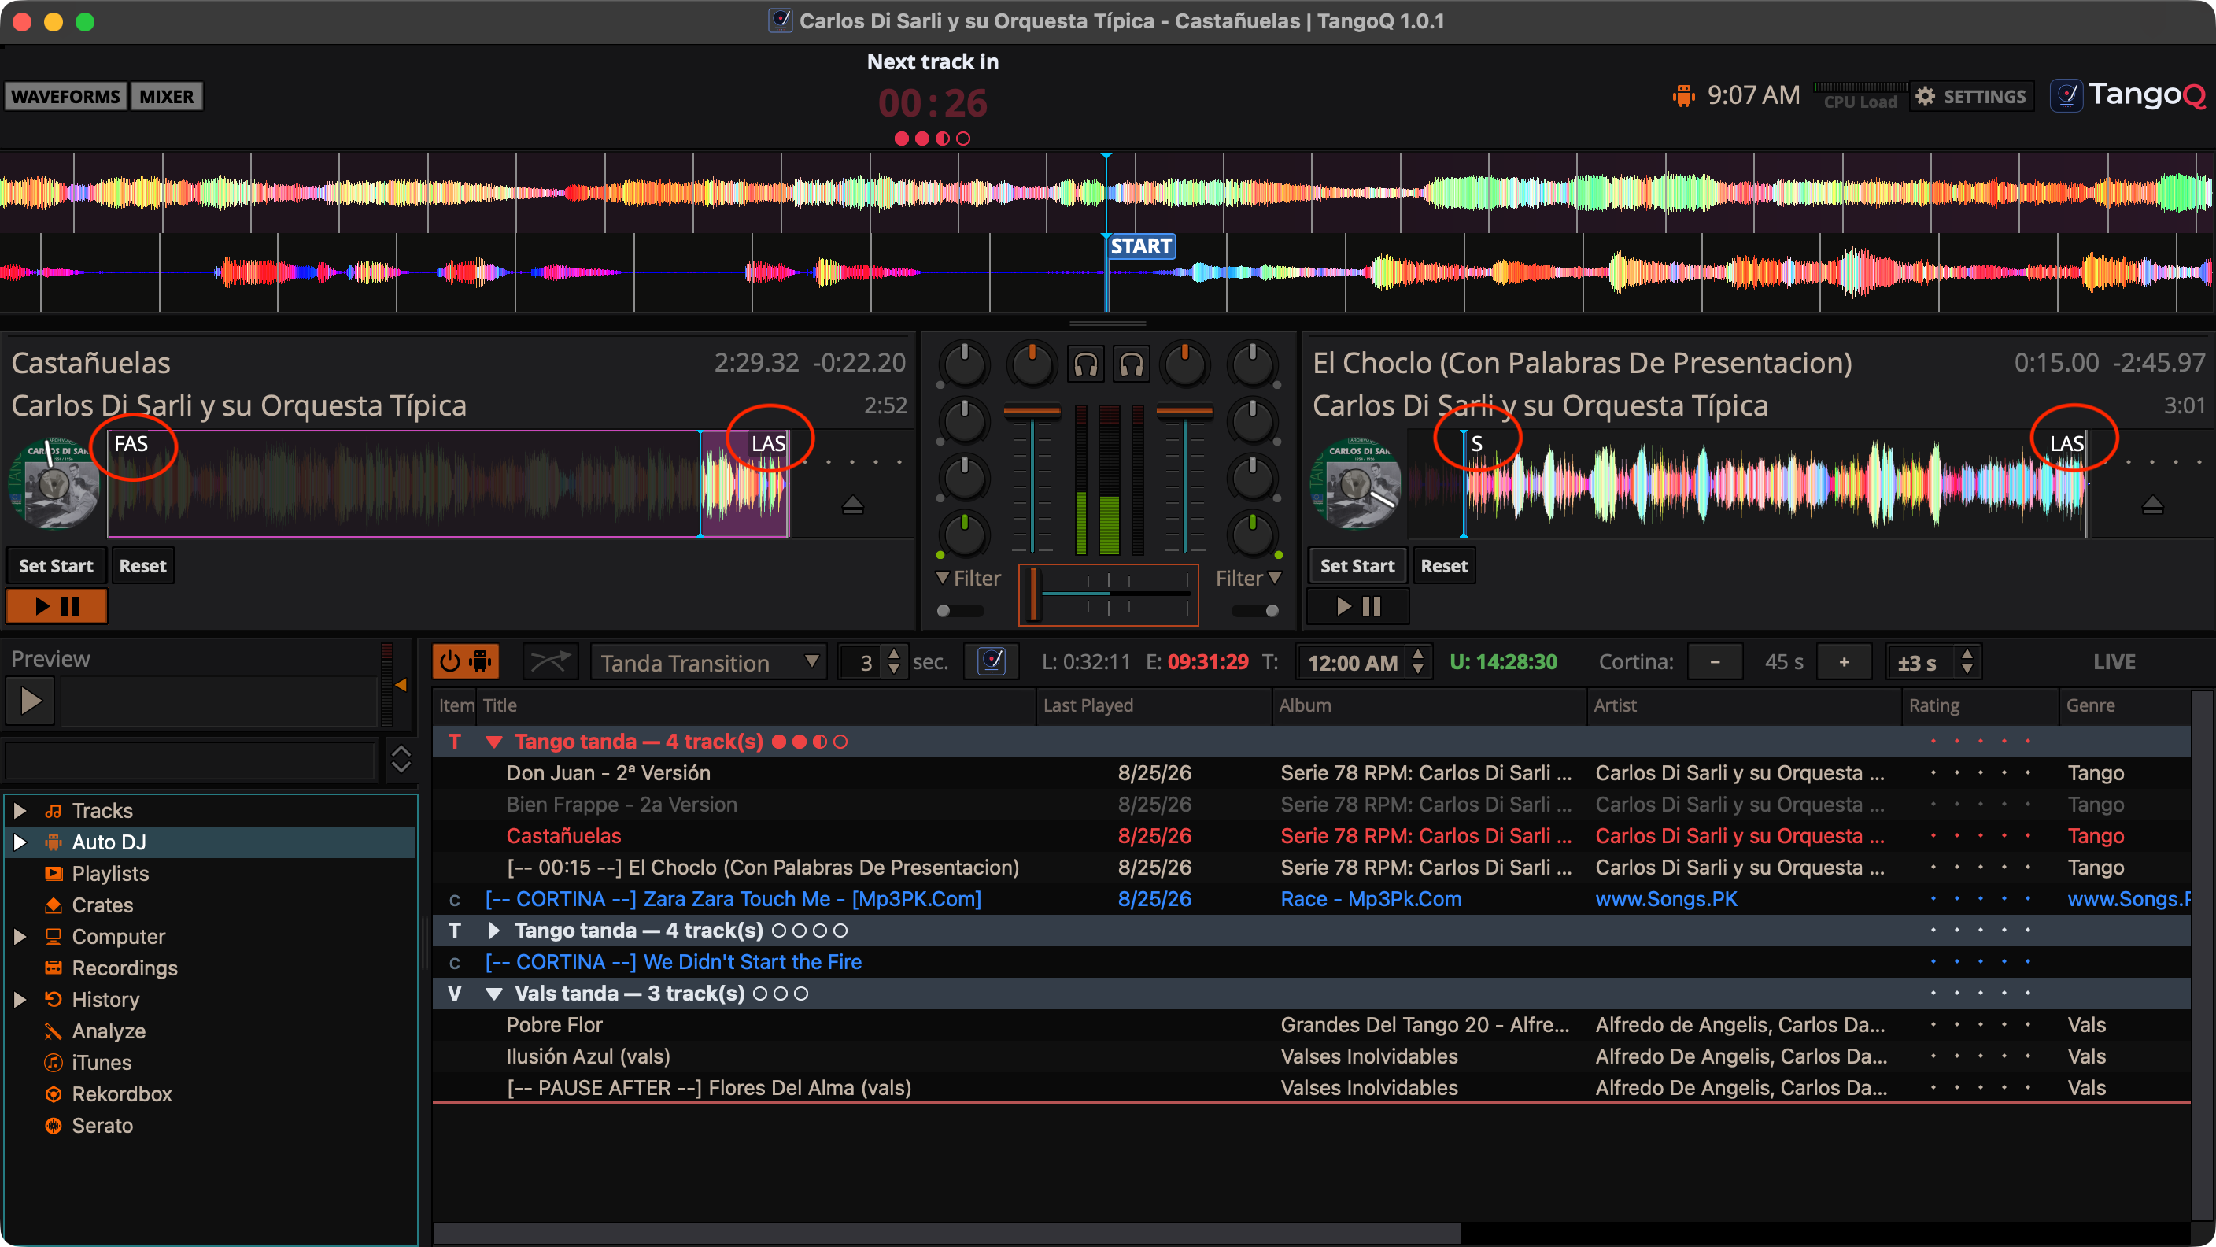Toggle play/pause on the right deck
The image size is (2216, 1247).
click(x=1358, y=607)
